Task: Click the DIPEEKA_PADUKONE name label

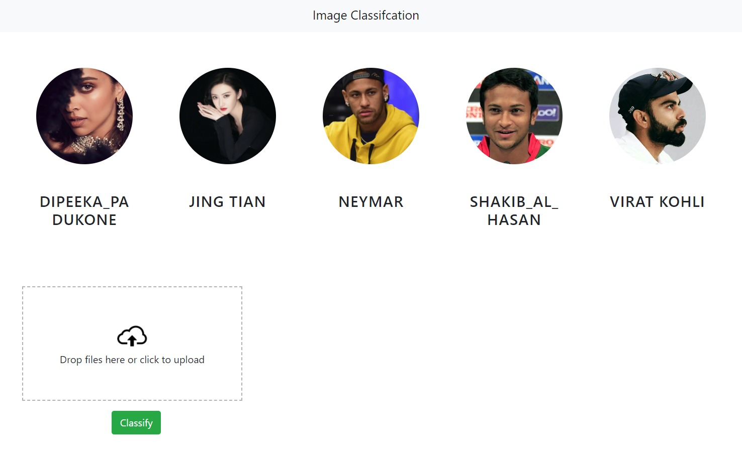Action: click(x=84, y=210)
